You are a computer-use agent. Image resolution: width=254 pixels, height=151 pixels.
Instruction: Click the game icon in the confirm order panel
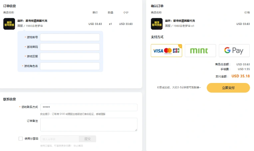pyautogui.click(x=157, y=24)
